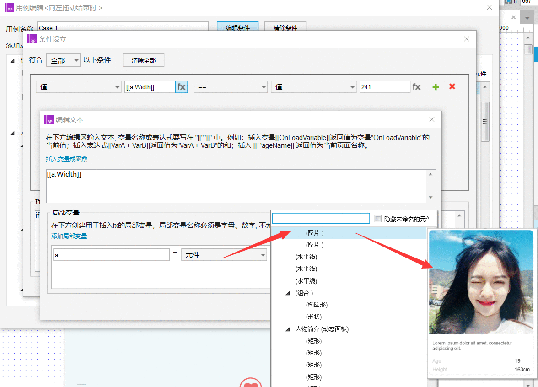Click the Case 1 name field

pyautogui.click(x=123, y=27)
